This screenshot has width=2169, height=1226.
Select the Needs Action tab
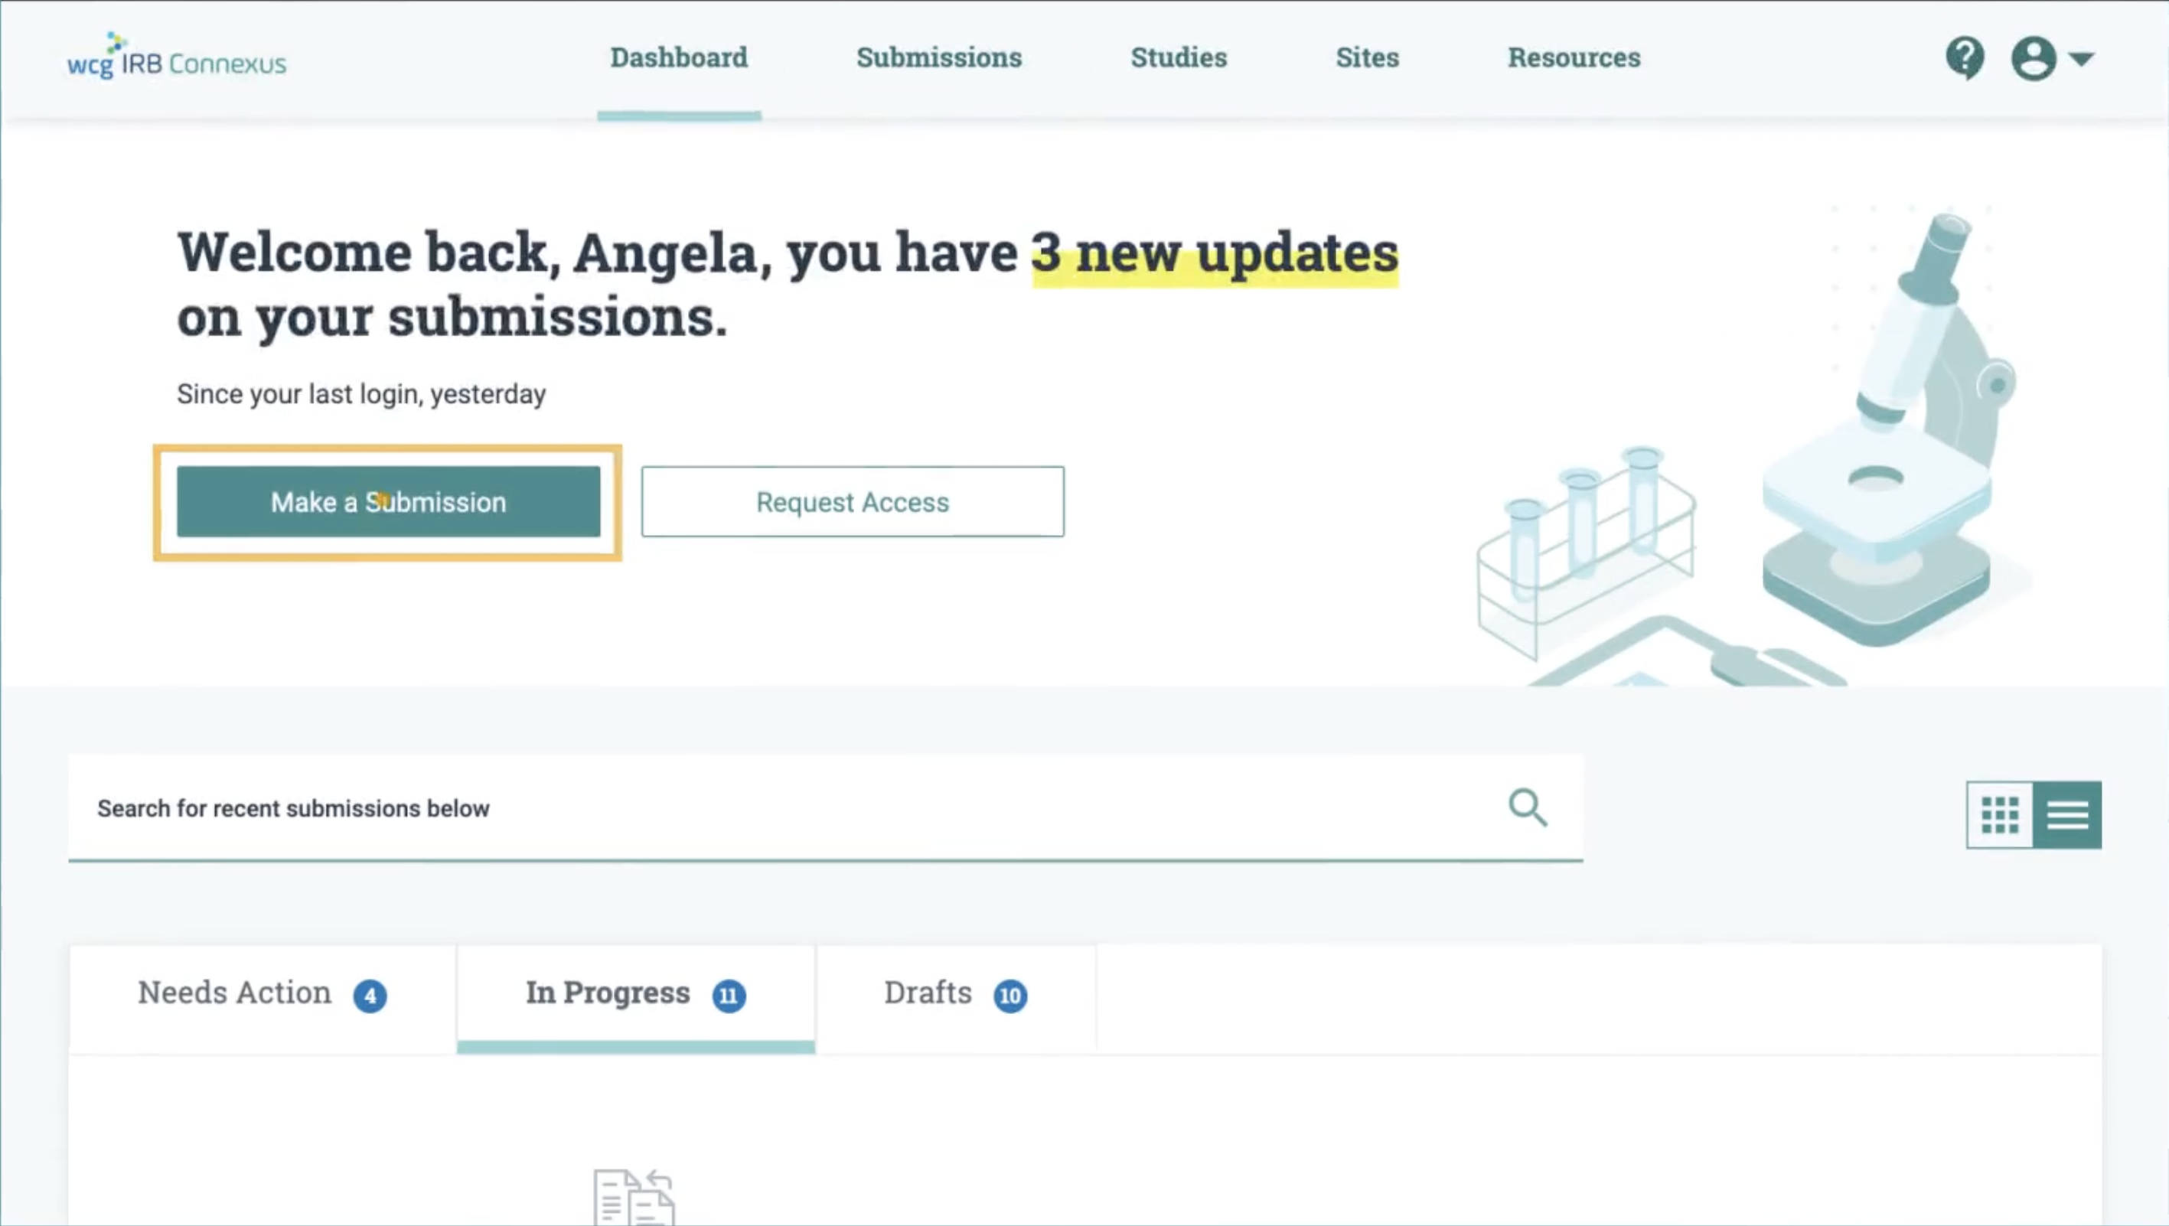[x=236, y=993]
